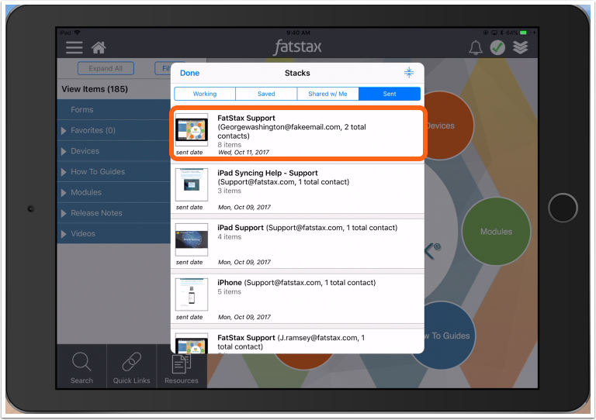Select the Sent tab

click(x=390, y=94)
